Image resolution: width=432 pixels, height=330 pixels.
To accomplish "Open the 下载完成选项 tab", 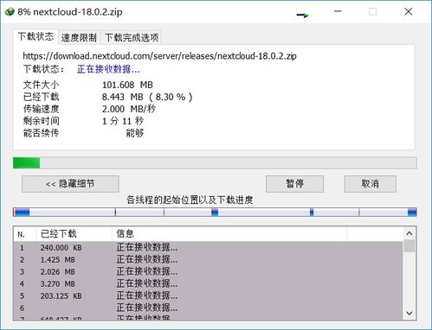I will 132,38.
